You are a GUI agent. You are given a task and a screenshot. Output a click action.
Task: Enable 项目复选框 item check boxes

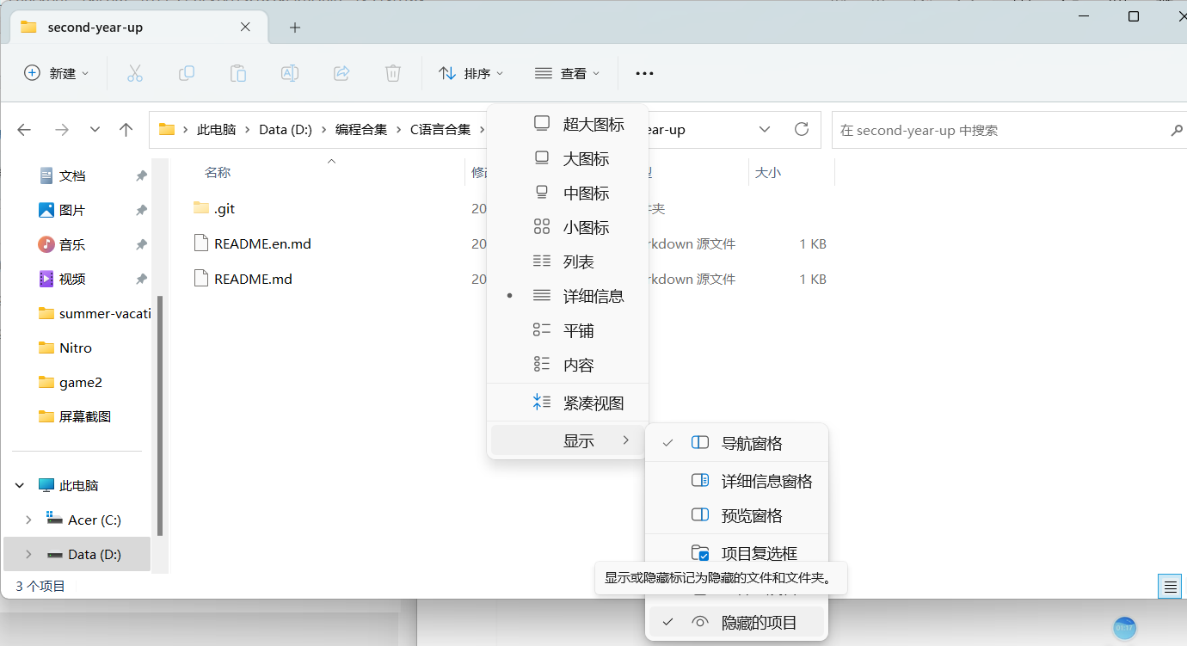736,553
